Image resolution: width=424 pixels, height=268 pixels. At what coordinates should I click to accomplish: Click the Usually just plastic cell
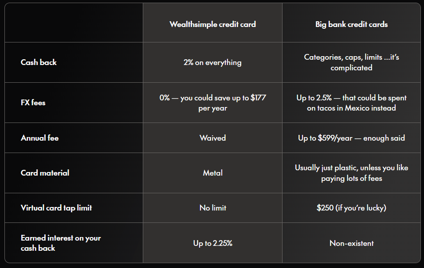(x=351, y=173)
